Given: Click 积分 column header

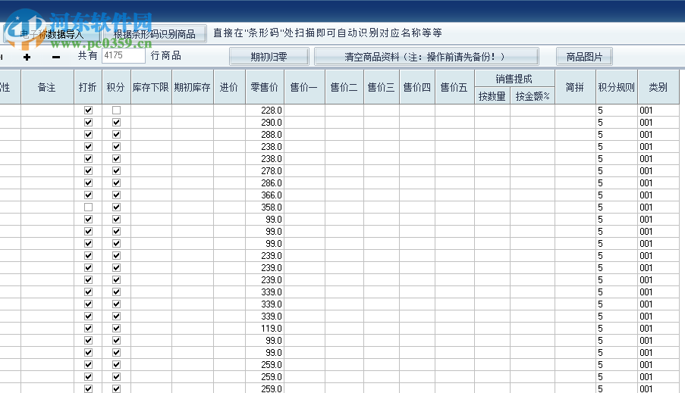Looking at the screenshot, I should [x=116, y=87].
